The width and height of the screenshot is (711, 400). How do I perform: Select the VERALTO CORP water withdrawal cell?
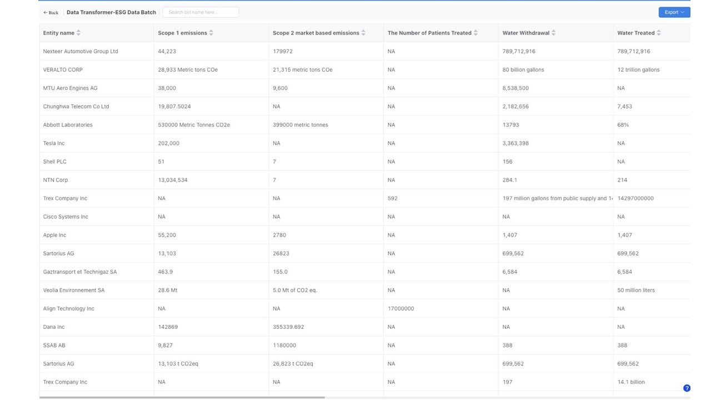point(555,69)
